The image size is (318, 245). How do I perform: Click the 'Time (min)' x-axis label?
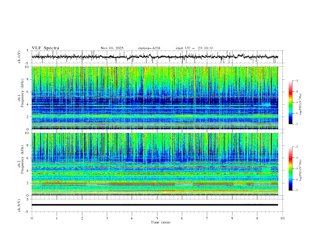click(161, 222)
